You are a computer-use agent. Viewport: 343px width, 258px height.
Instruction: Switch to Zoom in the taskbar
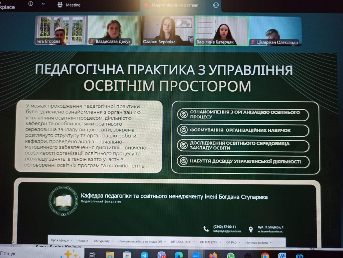coord(196,255)
